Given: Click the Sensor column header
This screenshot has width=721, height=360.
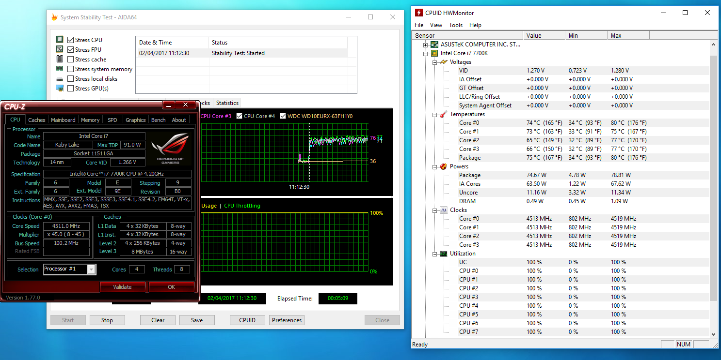Looking at the screenshot, I should pyautogui.click(x=467, y=35).
